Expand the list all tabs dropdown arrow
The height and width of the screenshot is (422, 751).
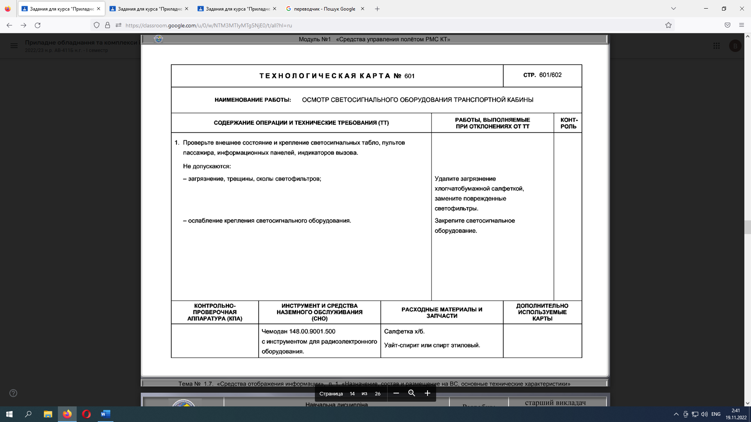[x=674, y=9]
